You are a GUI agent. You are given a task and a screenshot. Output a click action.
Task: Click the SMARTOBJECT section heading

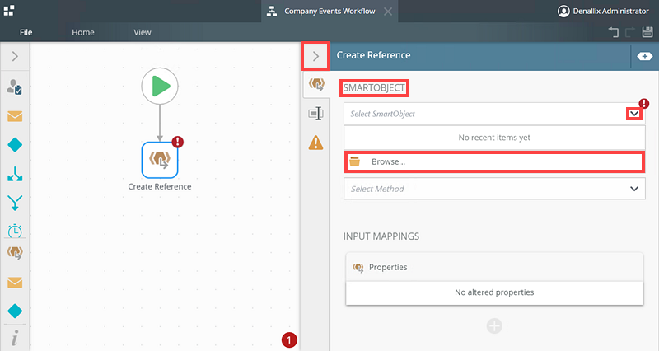[x=374, y=88]
